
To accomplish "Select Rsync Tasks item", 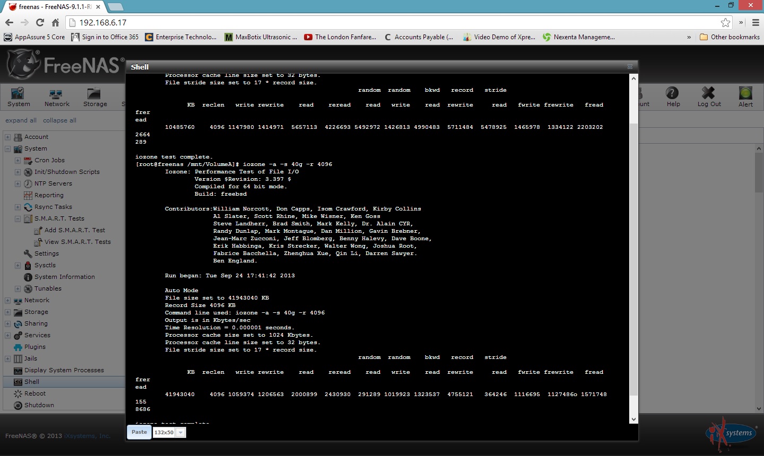I will point(53,207).
